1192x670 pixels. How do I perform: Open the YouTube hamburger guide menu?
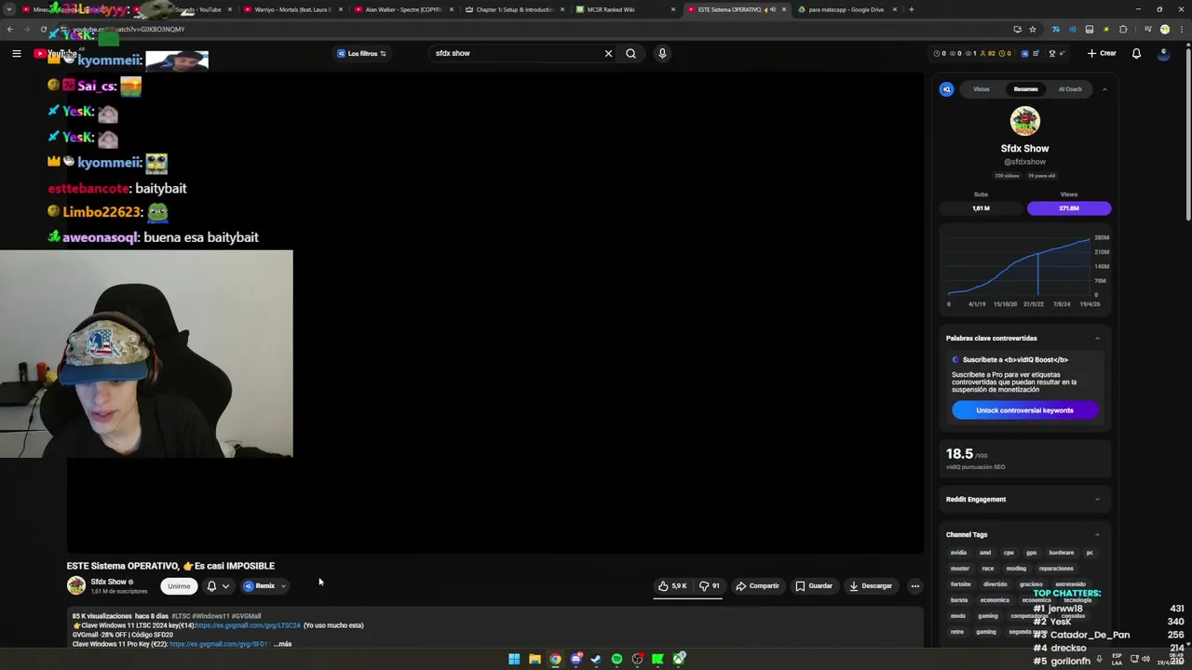click(17, 53)
